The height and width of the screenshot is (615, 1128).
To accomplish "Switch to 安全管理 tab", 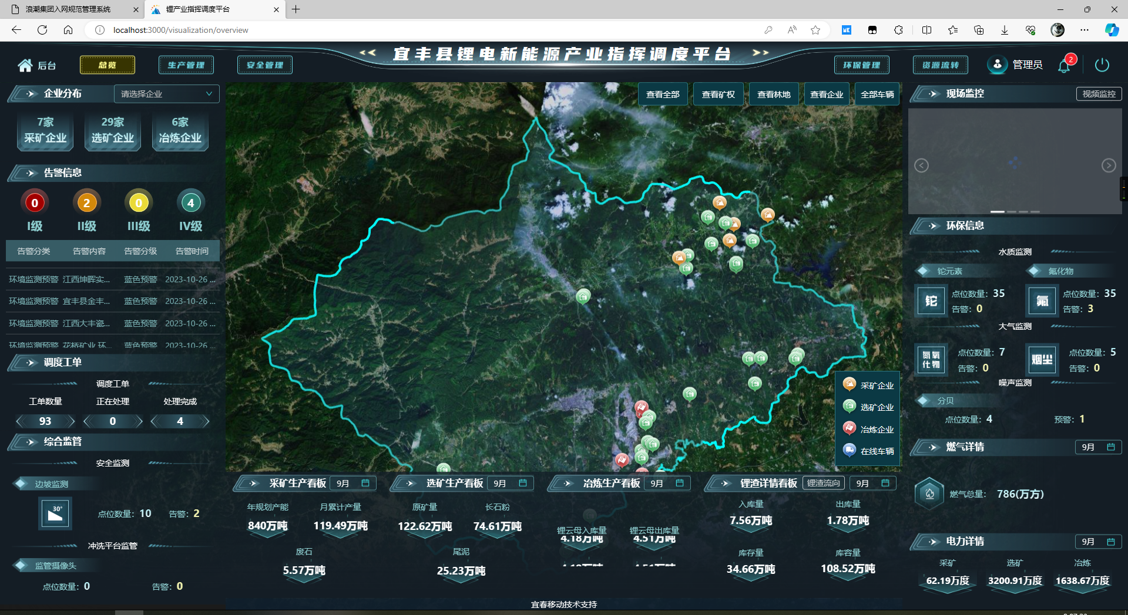I will [x=265, y=65].
